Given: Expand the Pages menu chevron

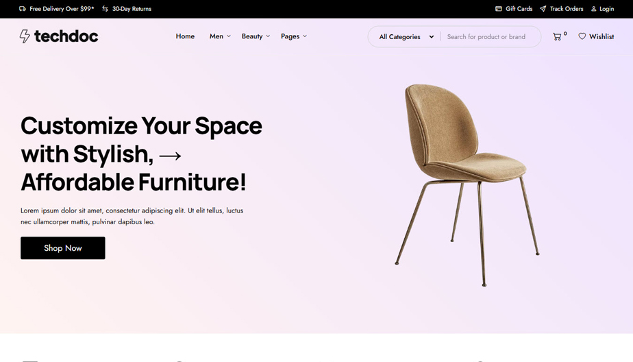Looking at the screenshot, I should 305,36.
